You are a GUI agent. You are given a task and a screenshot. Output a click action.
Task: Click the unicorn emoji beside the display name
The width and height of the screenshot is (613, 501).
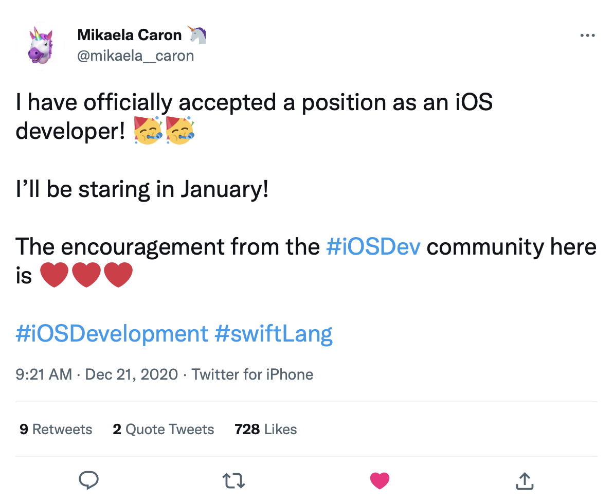(x=196, y=34)
